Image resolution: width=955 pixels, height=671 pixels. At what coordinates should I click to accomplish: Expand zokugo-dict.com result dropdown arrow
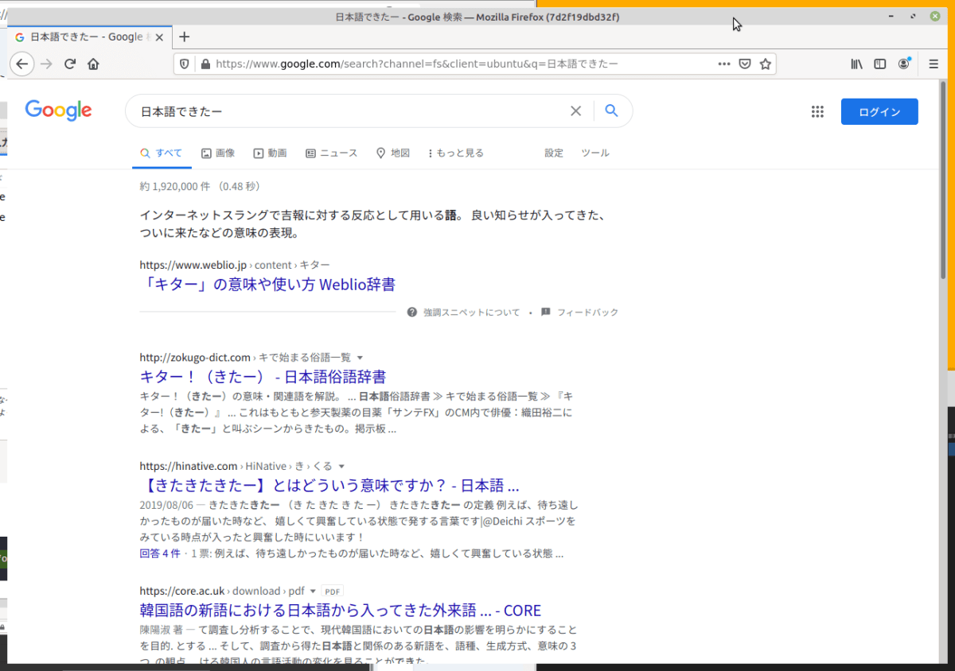tap(360, 358)
